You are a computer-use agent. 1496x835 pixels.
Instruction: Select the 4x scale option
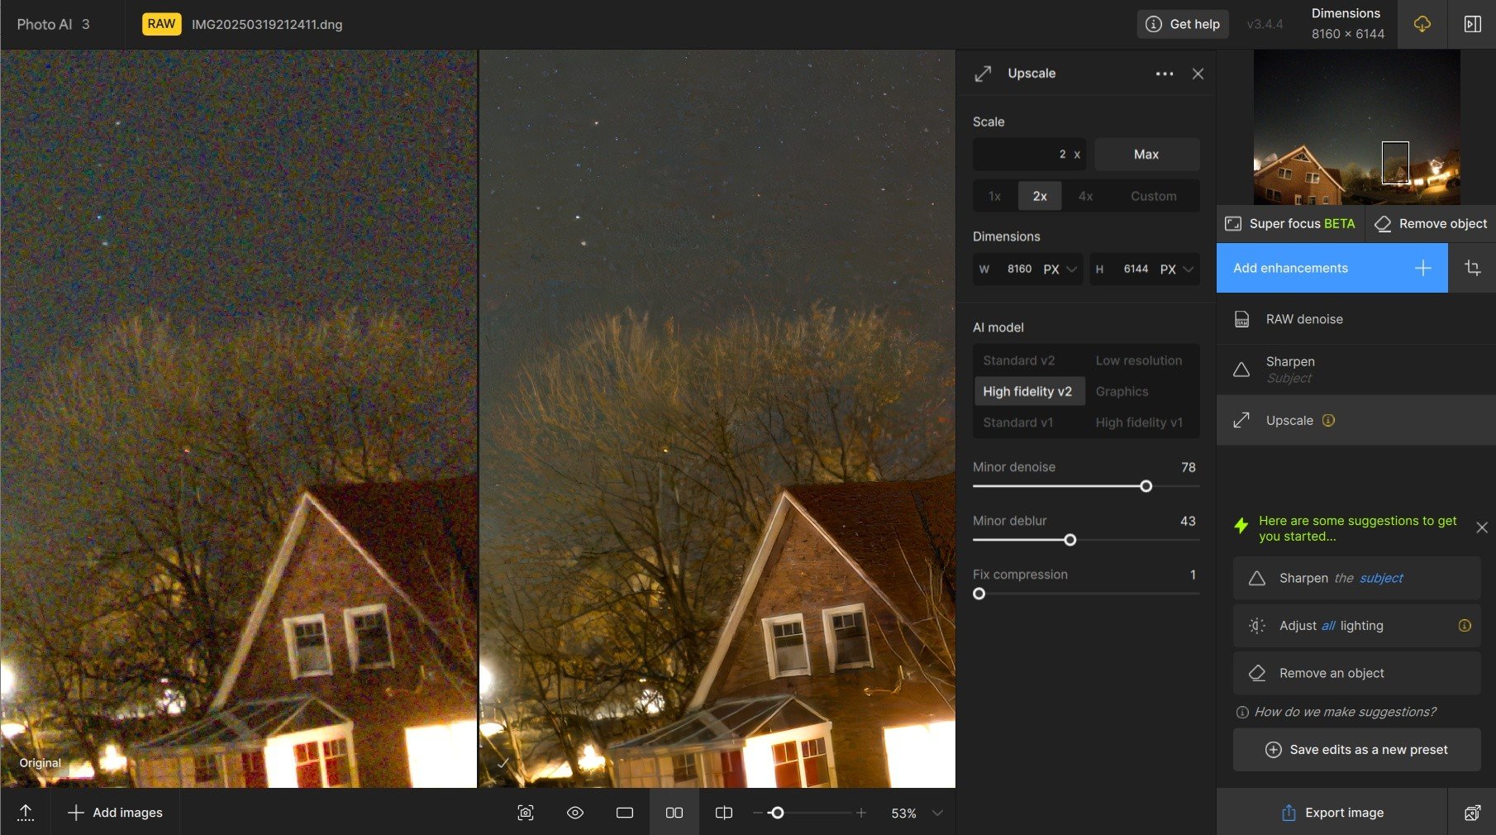click(x=1085, y=196)
